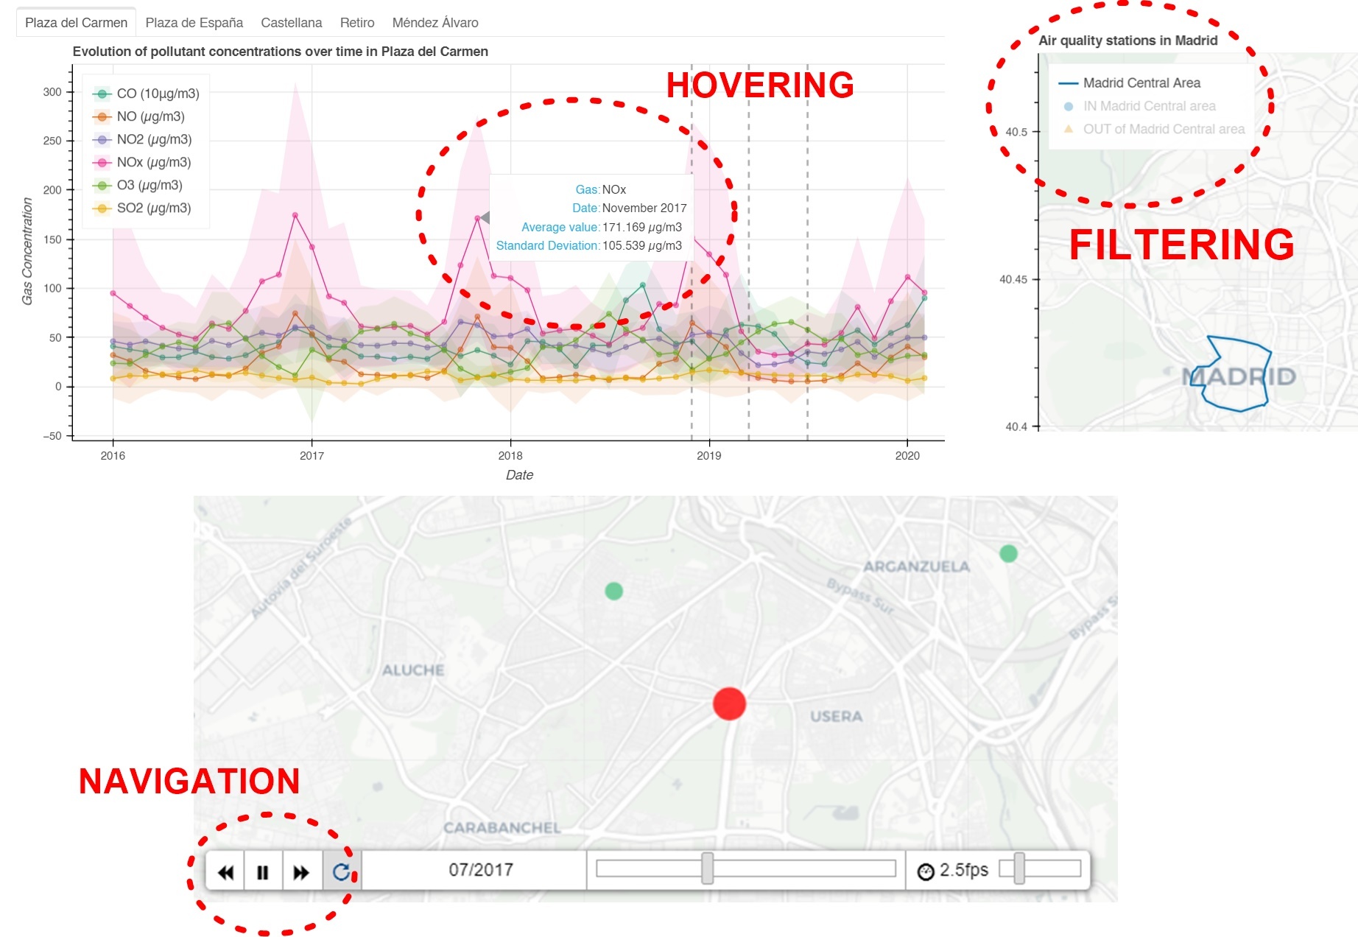Click the 2019 tick label on date axis
The width and height of the screenshot is (1358, 937).
pyautogui.click(x=709, y=455)
